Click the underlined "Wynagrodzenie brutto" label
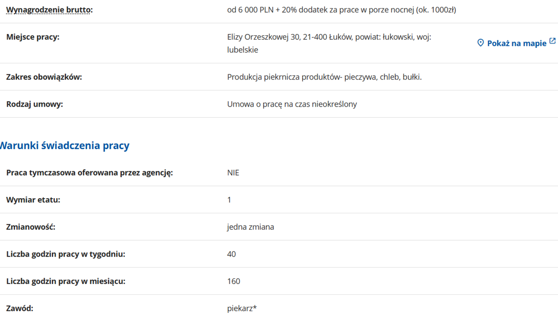This screenshot has width=558, height=315. coord(49,10)
